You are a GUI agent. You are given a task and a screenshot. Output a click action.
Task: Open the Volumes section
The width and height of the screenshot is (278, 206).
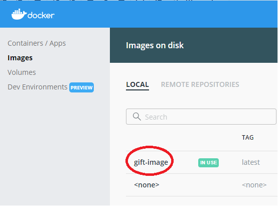click(22, 72)
